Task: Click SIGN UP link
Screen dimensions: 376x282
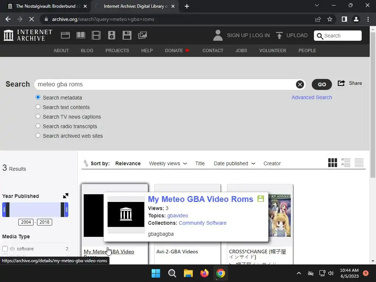Action: click(238, 35)
